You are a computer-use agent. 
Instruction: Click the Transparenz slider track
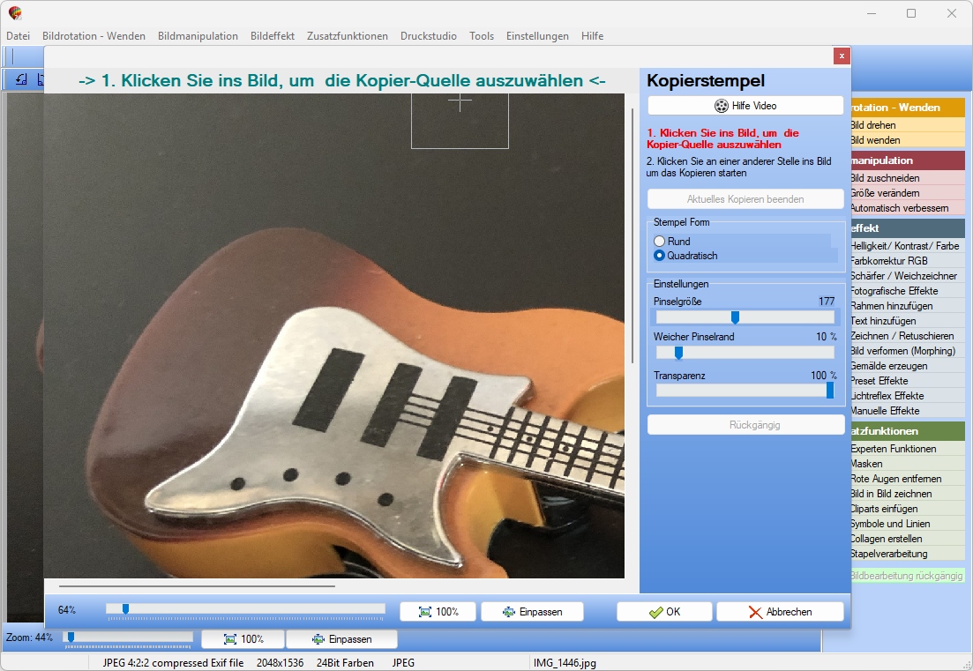[x=745, y=390]
